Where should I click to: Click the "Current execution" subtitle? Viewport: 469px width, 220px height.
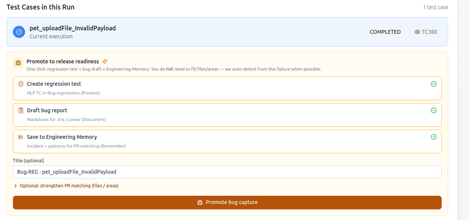(51, 36)
